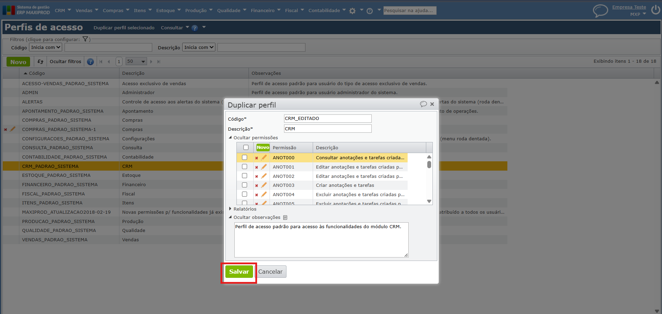Click the help search field
Screen dimensions: 662x314
tap(410, 11)
